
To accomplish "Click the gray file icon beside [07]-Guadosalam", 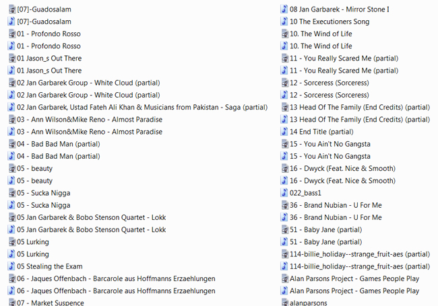I will click(x=11, y=9).
